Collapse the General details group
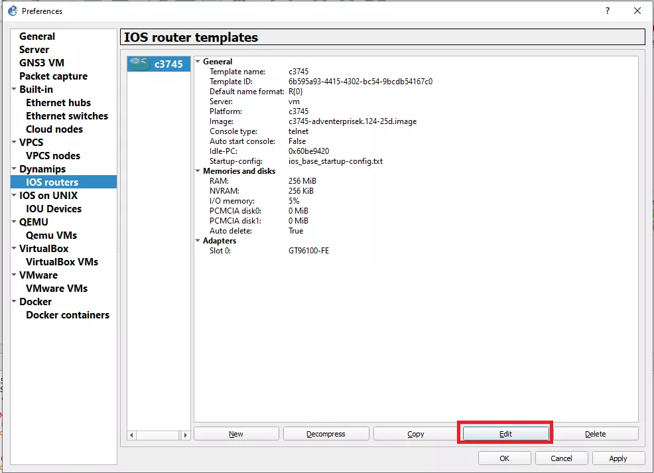Screen dimensions: 654x473 click(x=198, y=61)
